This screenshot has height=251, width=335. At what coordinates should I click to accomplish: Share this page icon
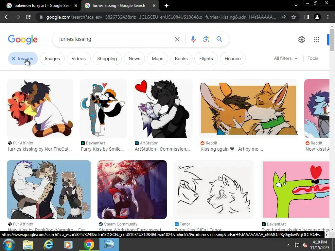tap(283, 17)
